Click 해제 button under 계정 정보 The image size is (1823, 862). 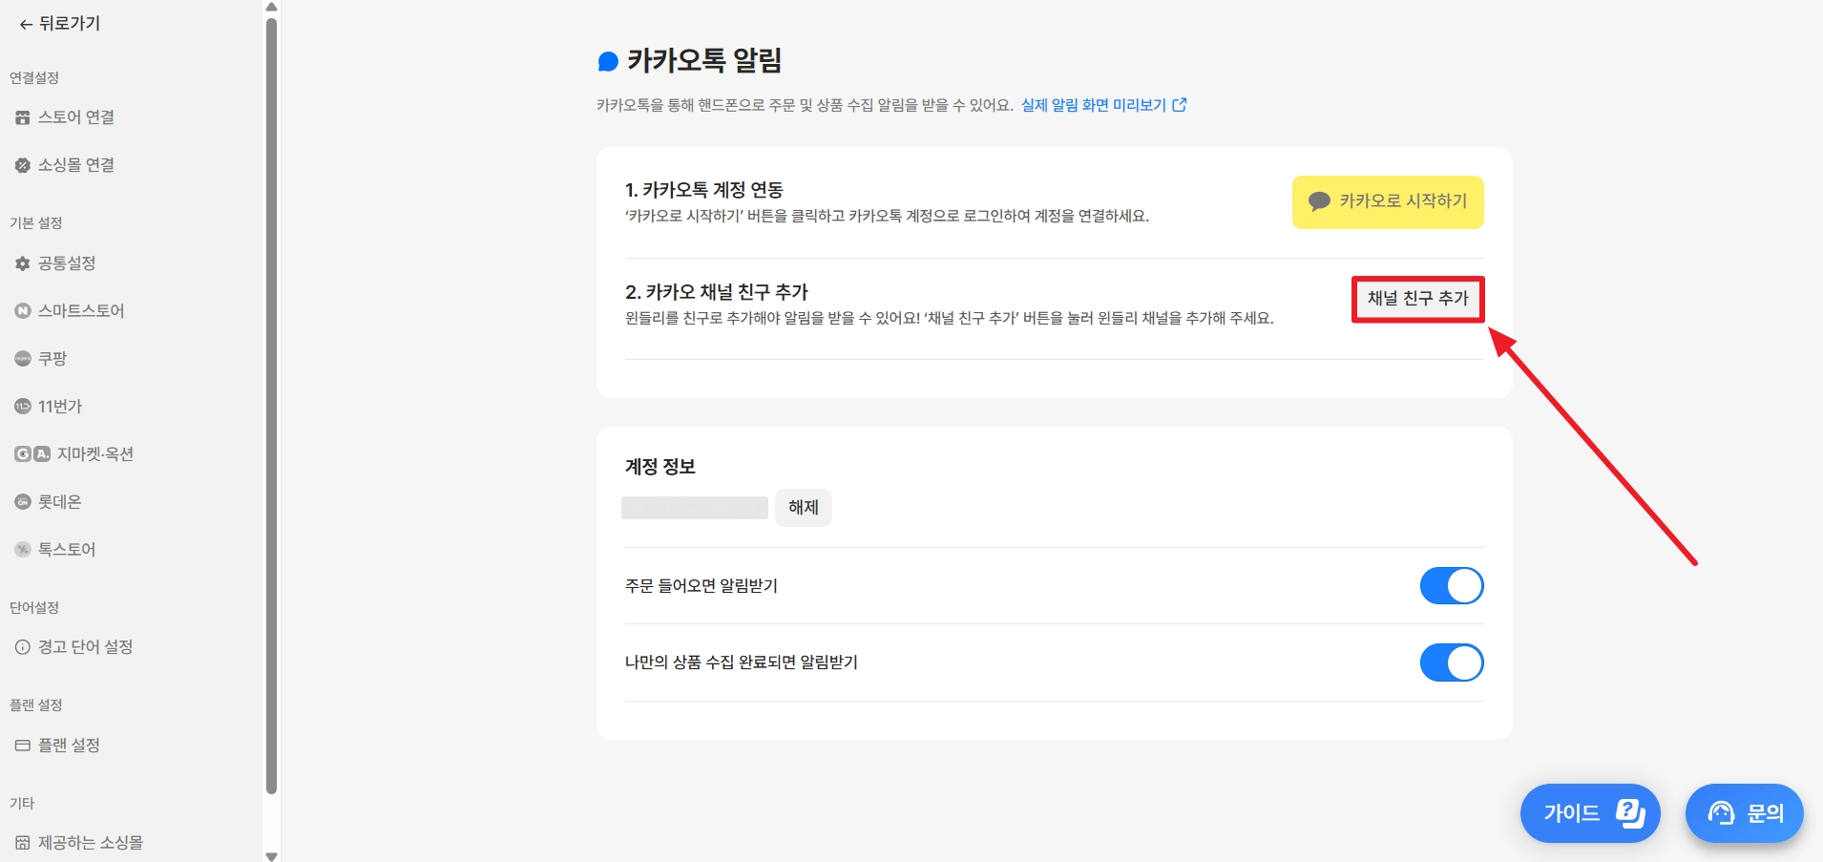(x=804, y=508)
